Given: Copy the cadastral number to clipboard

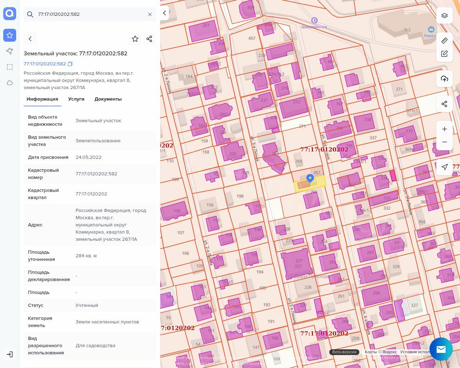Looking at the screenshot, I should (70, 64).
